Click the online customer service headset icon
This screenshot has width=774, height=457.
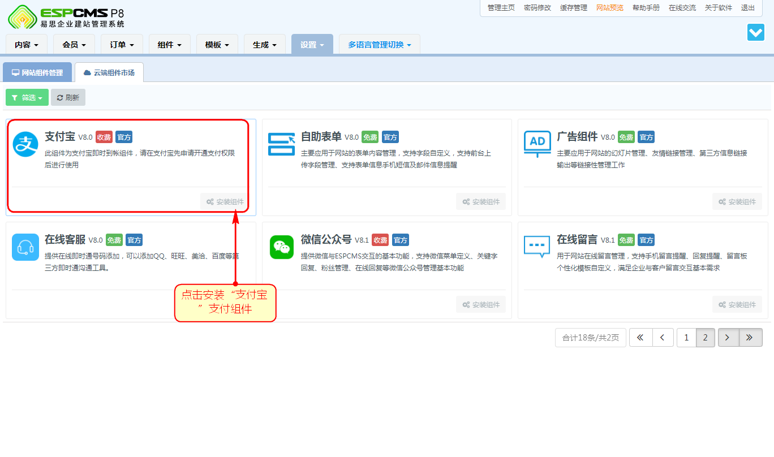[x=25, y=247]
